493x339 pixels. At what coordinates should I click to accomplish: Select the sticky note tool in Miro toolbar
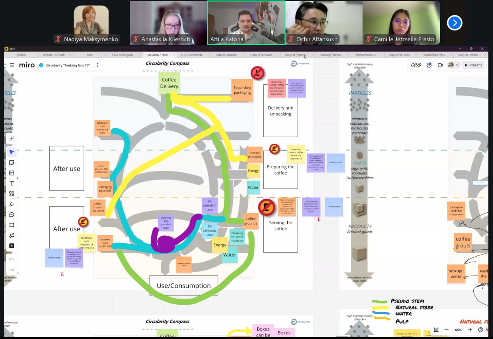tap(12, 163)
